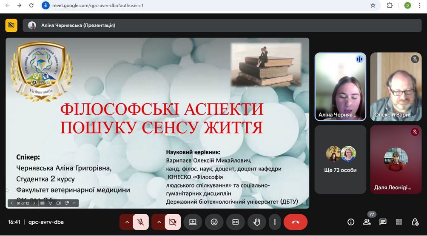Open the activities grid icon

point(399,222)
